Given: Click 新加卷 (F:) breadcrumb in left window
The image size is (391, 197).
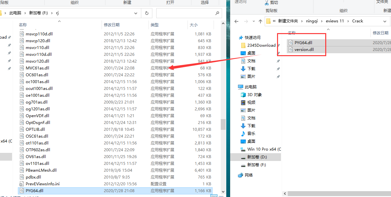Looking at the screenshot, I should click(x=38, y=13).
